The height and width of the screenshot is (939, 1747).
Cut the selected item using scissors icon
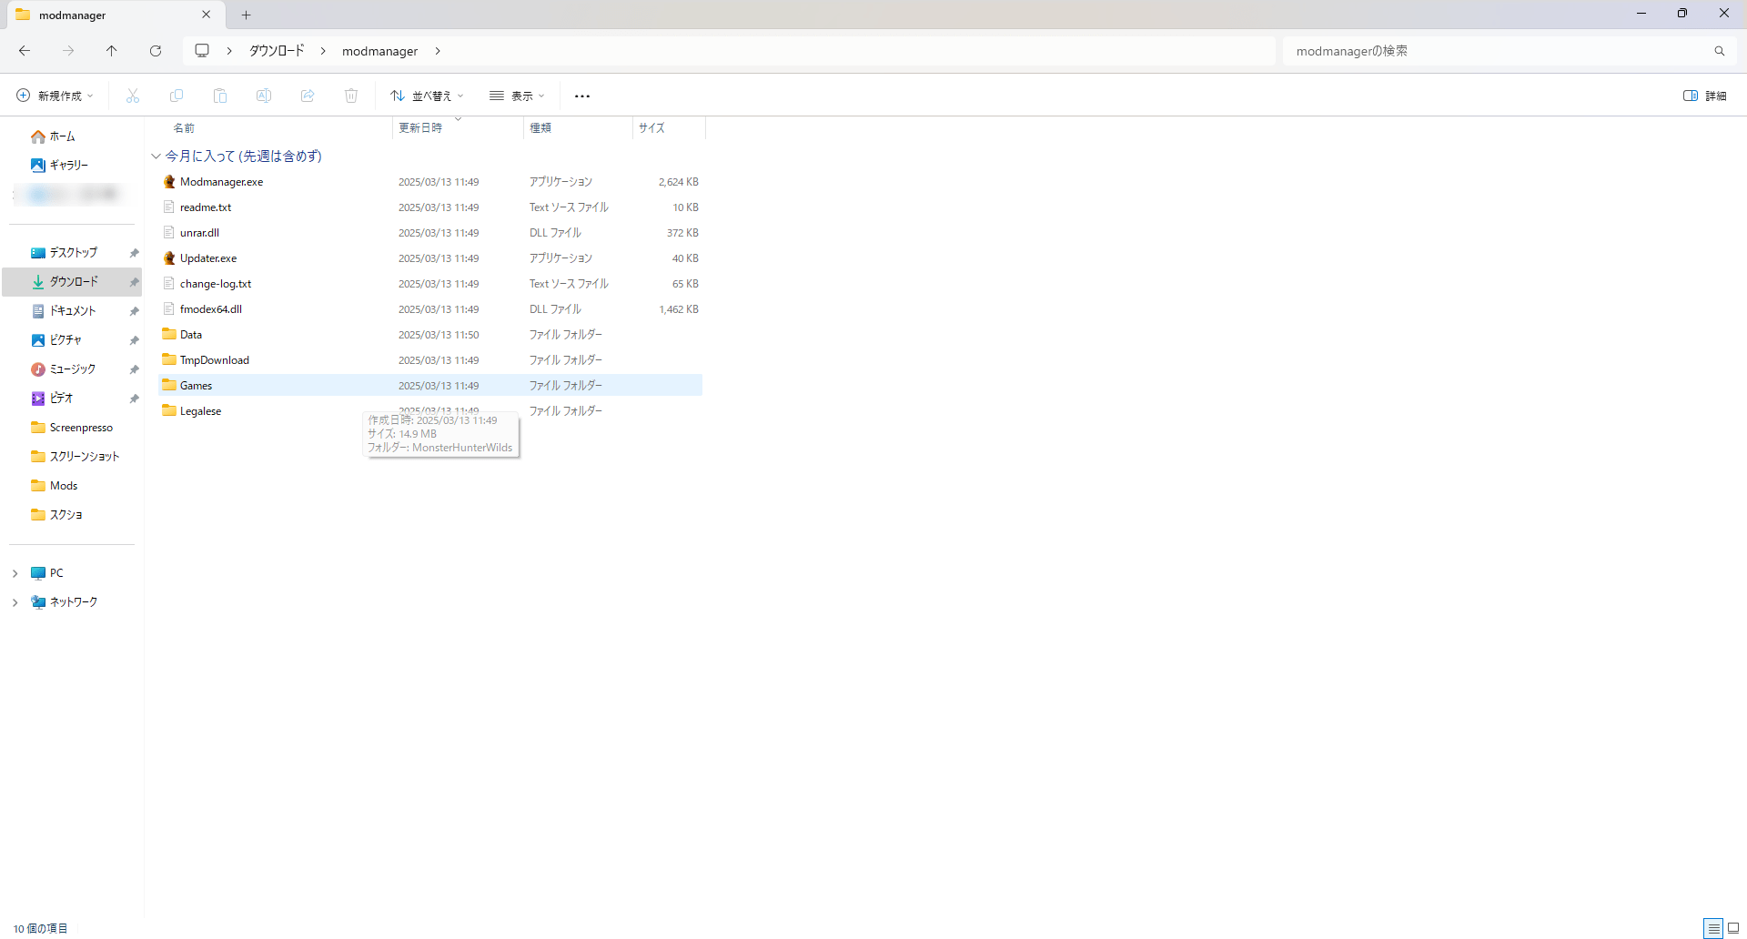coord(133,96)
